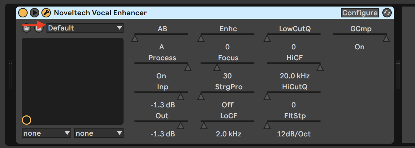Click the load preset folder icon
The image size is (415, 148).
[26, 28]
